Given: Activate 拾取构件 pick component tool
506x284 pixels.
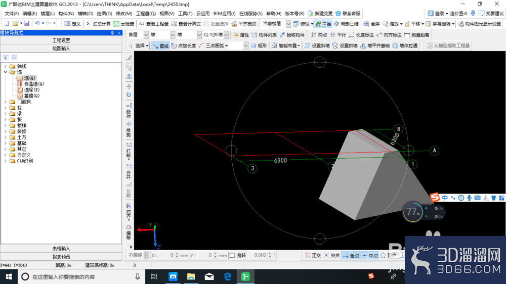Looking at the screenshot, I should click(292, 35).
